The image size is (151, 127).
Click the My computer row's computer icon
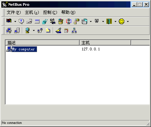point(9,49)
